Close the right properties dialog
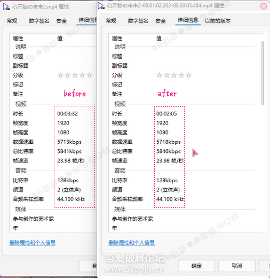 (x=264, y=6)
